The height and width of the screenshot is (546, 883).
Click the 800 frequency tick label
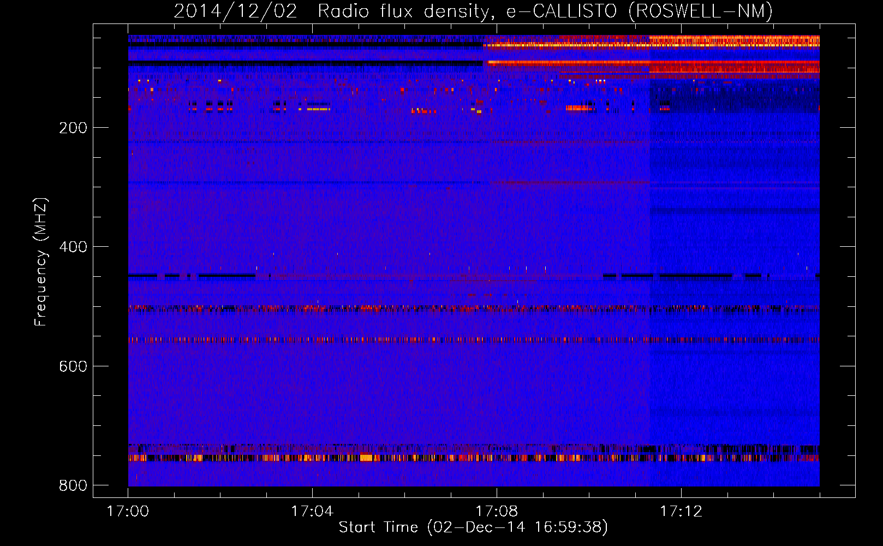tap(73, 485)
